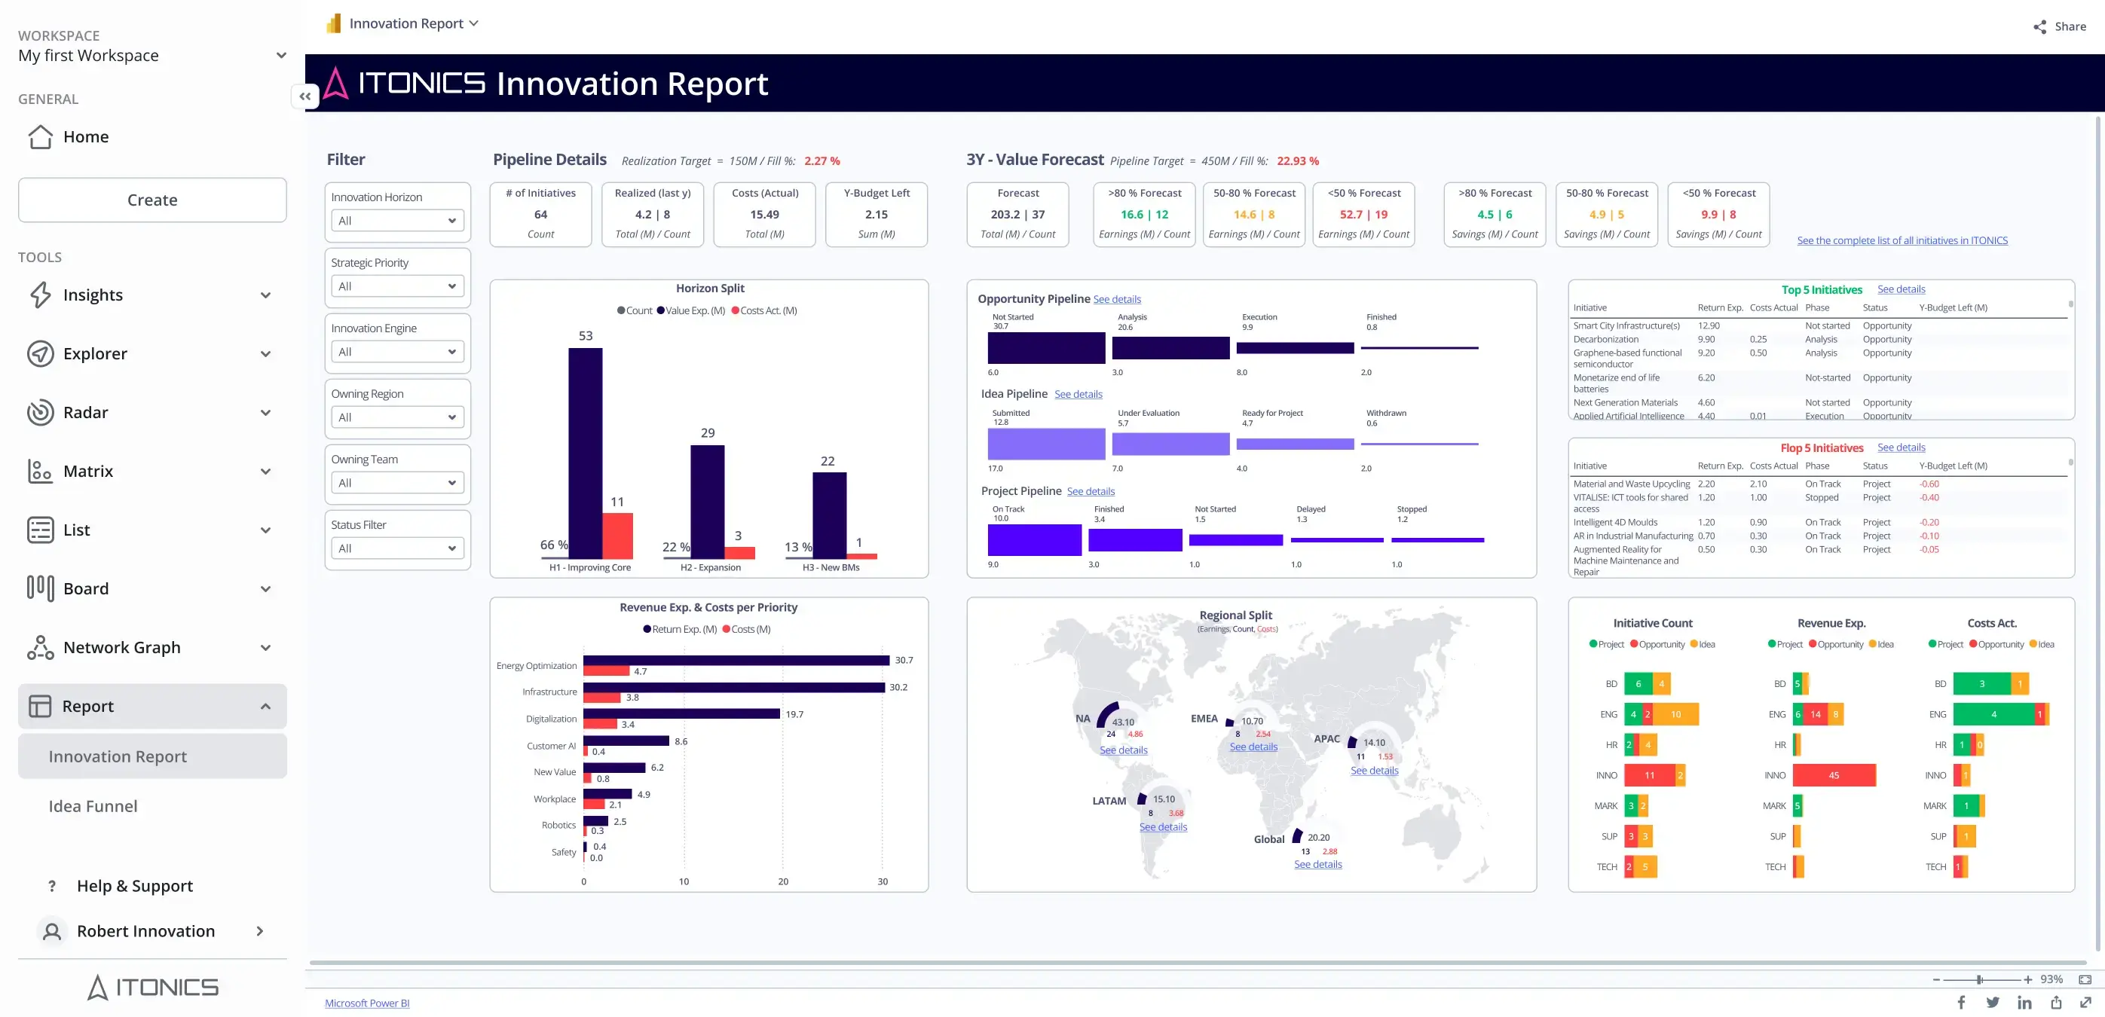Collapse the left navigation panel
The image size is (2105, 1017).
pyautogui.click(x=304, y=96)
